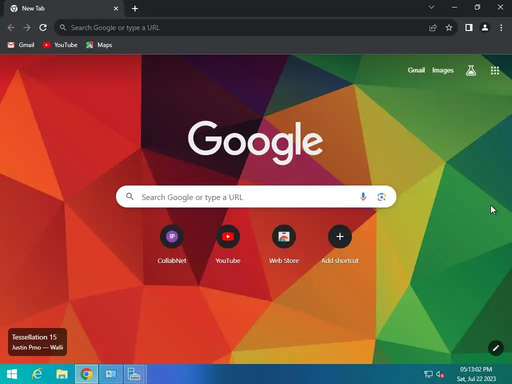Open the side panel icon
This screenshot has width=512, height=384.
click(x=469, y=28)
